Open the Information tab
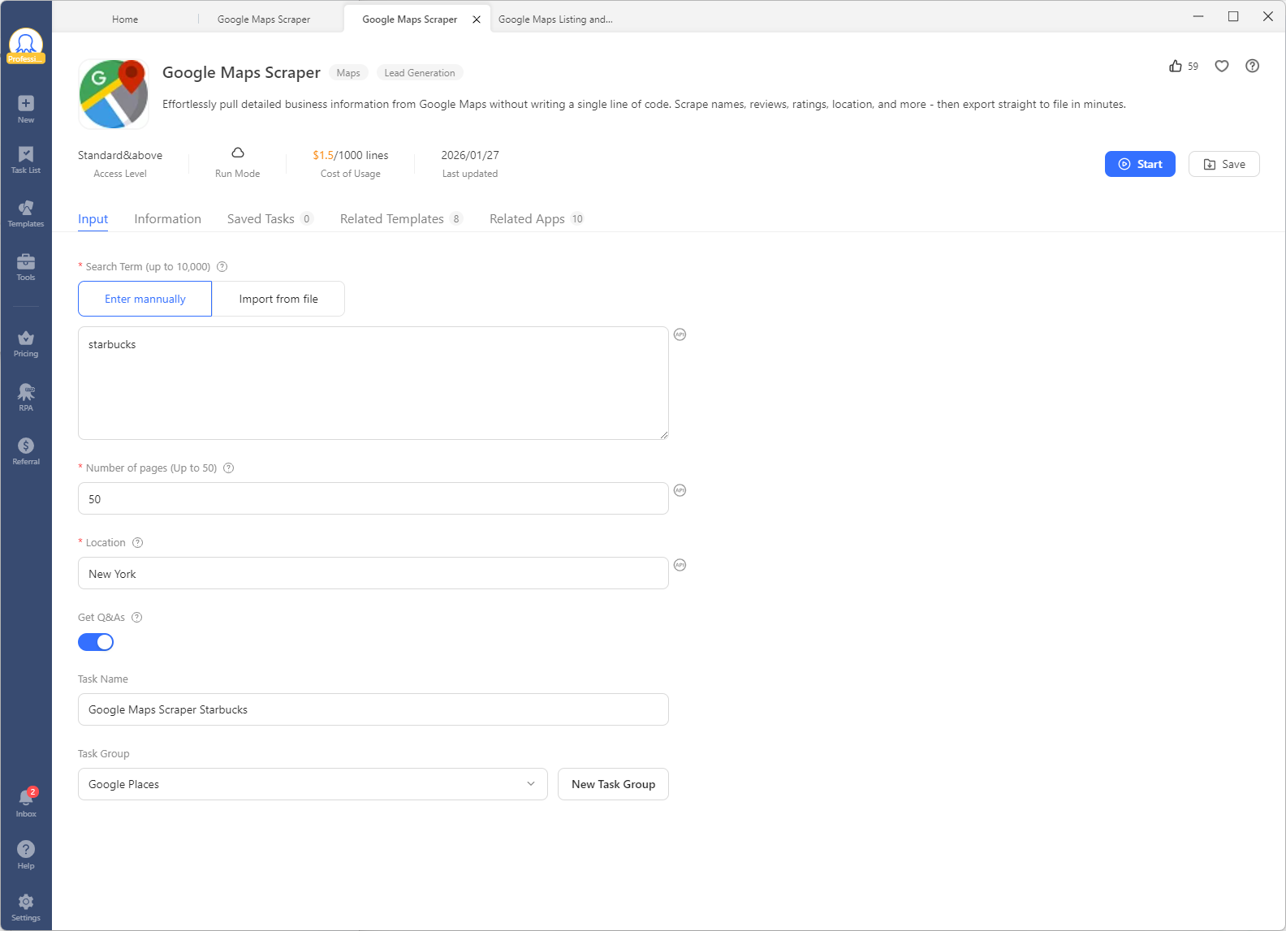Image resolution: width=1286 pixels, height=931 pixels. tap(168, 219)
